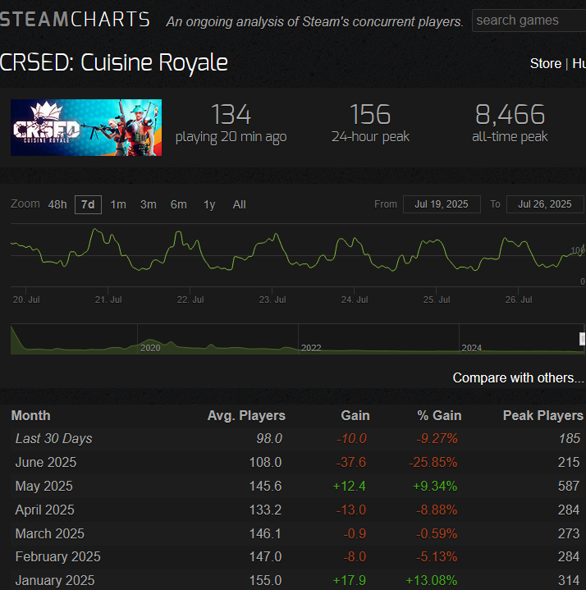Click the 134 playing now value
586x590 pixels.
click(231, 114)
